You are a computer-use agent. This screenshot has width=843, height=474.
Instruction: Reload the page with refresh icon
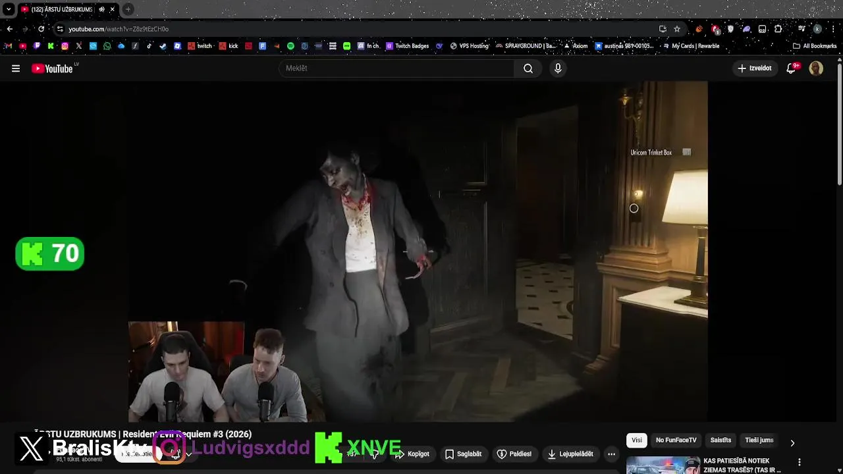point(41,29)
